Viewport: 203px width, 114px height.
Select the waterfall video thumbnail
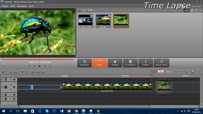pos(85,21)
